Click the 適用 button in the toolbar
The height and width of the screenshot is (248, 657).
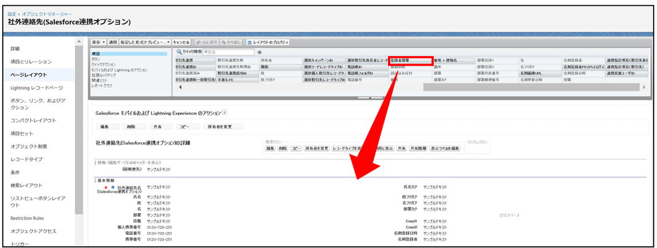tap(113, 42)
